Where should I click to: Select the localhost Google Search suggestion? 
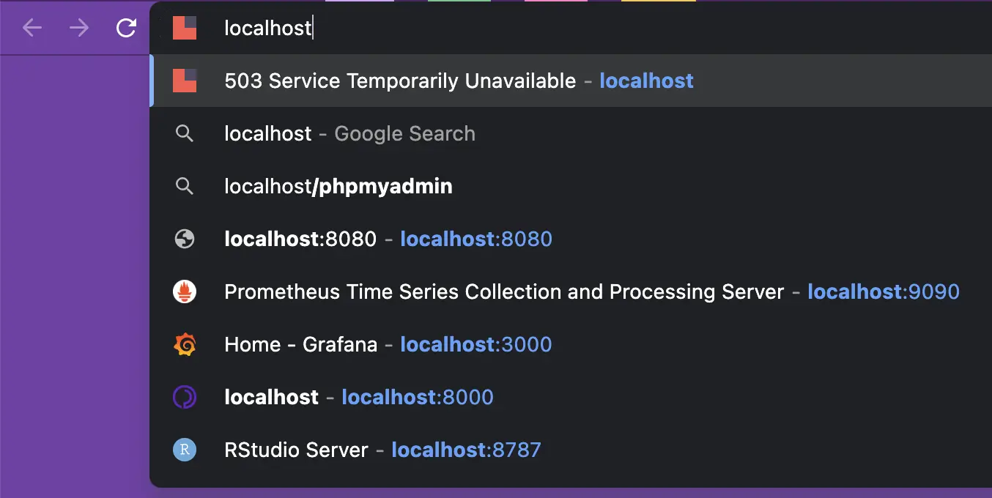coord(349,133)
